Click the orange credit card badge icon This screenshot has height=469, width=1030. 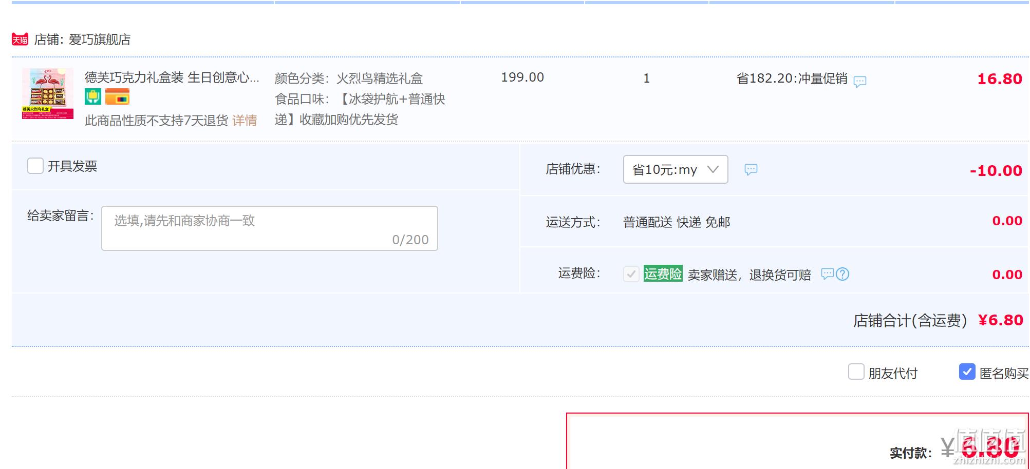click(117, 96)
